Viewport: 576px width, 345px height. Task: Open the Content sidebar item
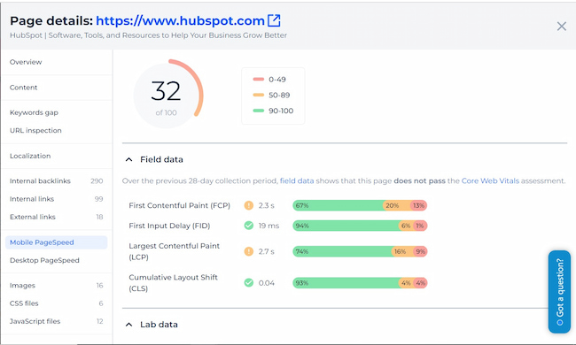(24, 88)
